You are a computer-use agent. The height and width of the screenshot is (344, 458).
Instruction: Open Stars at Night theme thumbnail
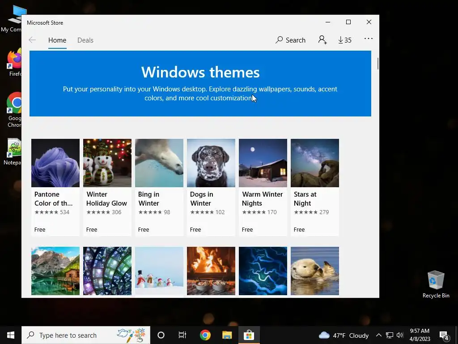(x=315, y=163)
